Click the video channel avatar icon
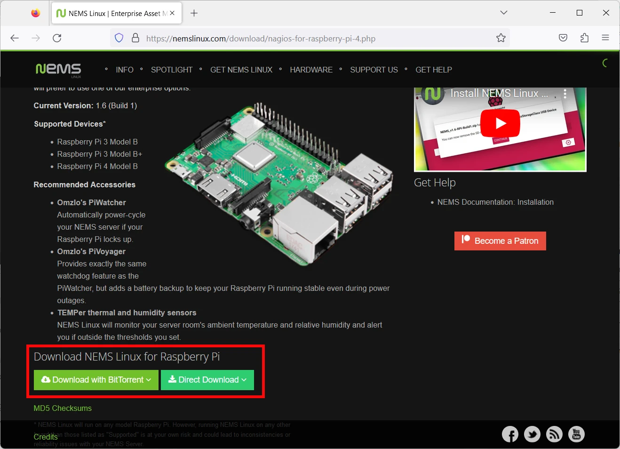The height and width of the screenshot is (449, 620). [433, 94]
